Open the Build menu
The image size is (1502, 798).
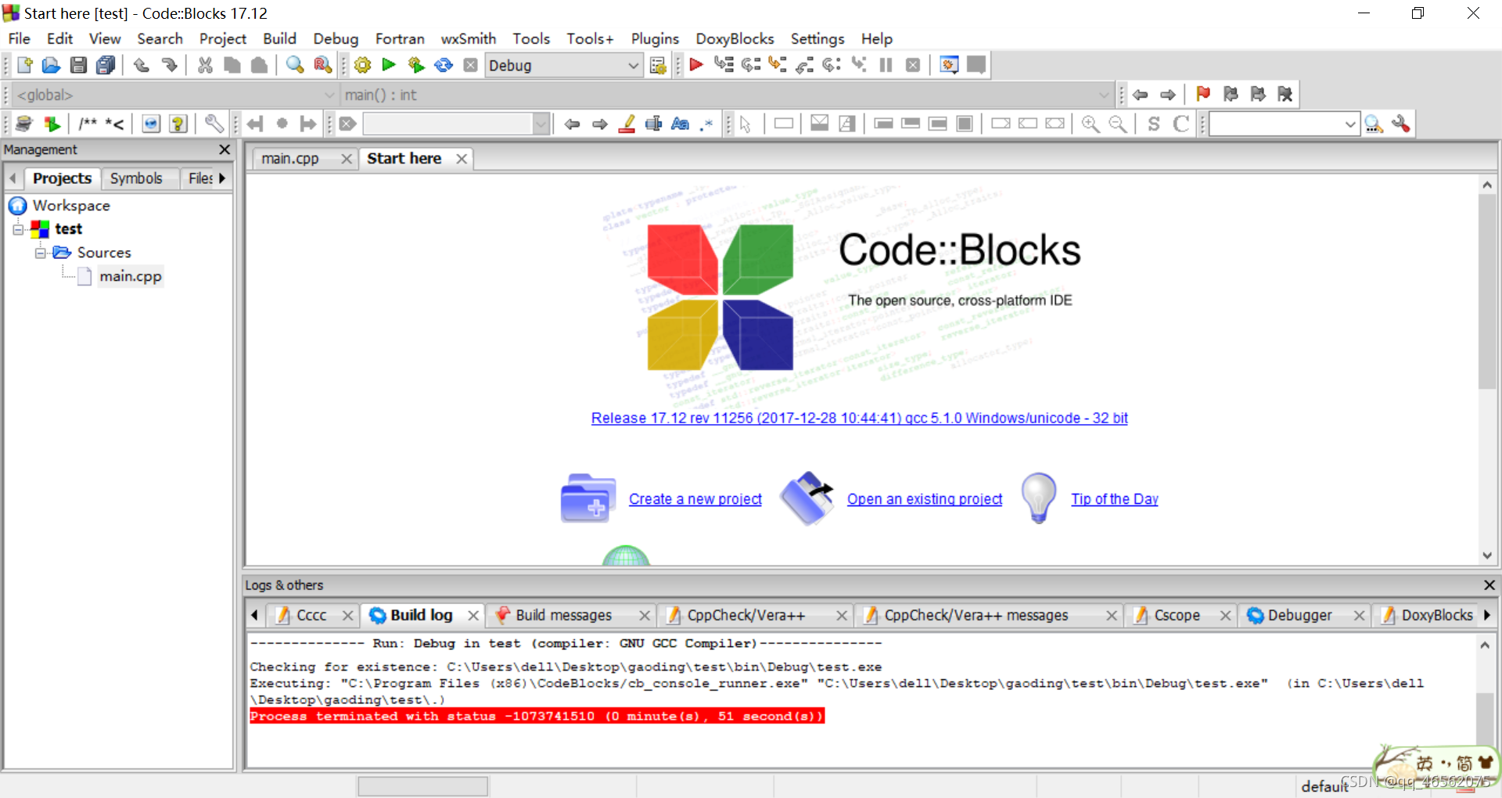tap(279, 38)
